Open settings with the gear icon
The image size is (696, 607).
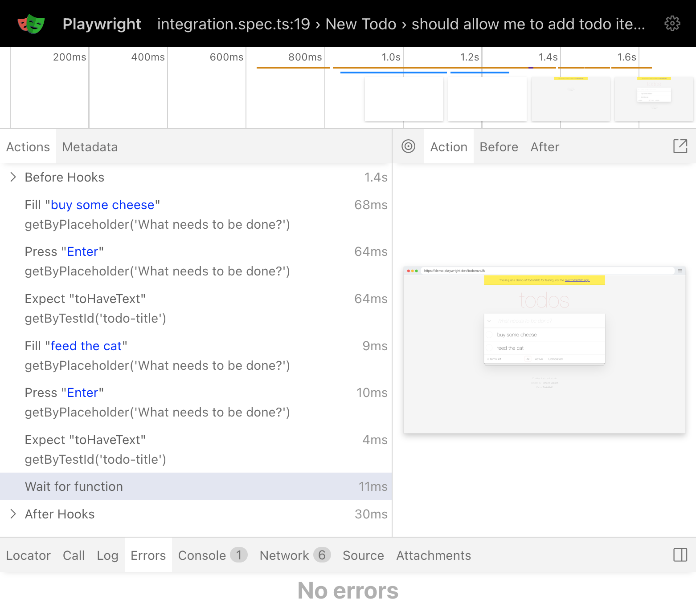point(672,24)
